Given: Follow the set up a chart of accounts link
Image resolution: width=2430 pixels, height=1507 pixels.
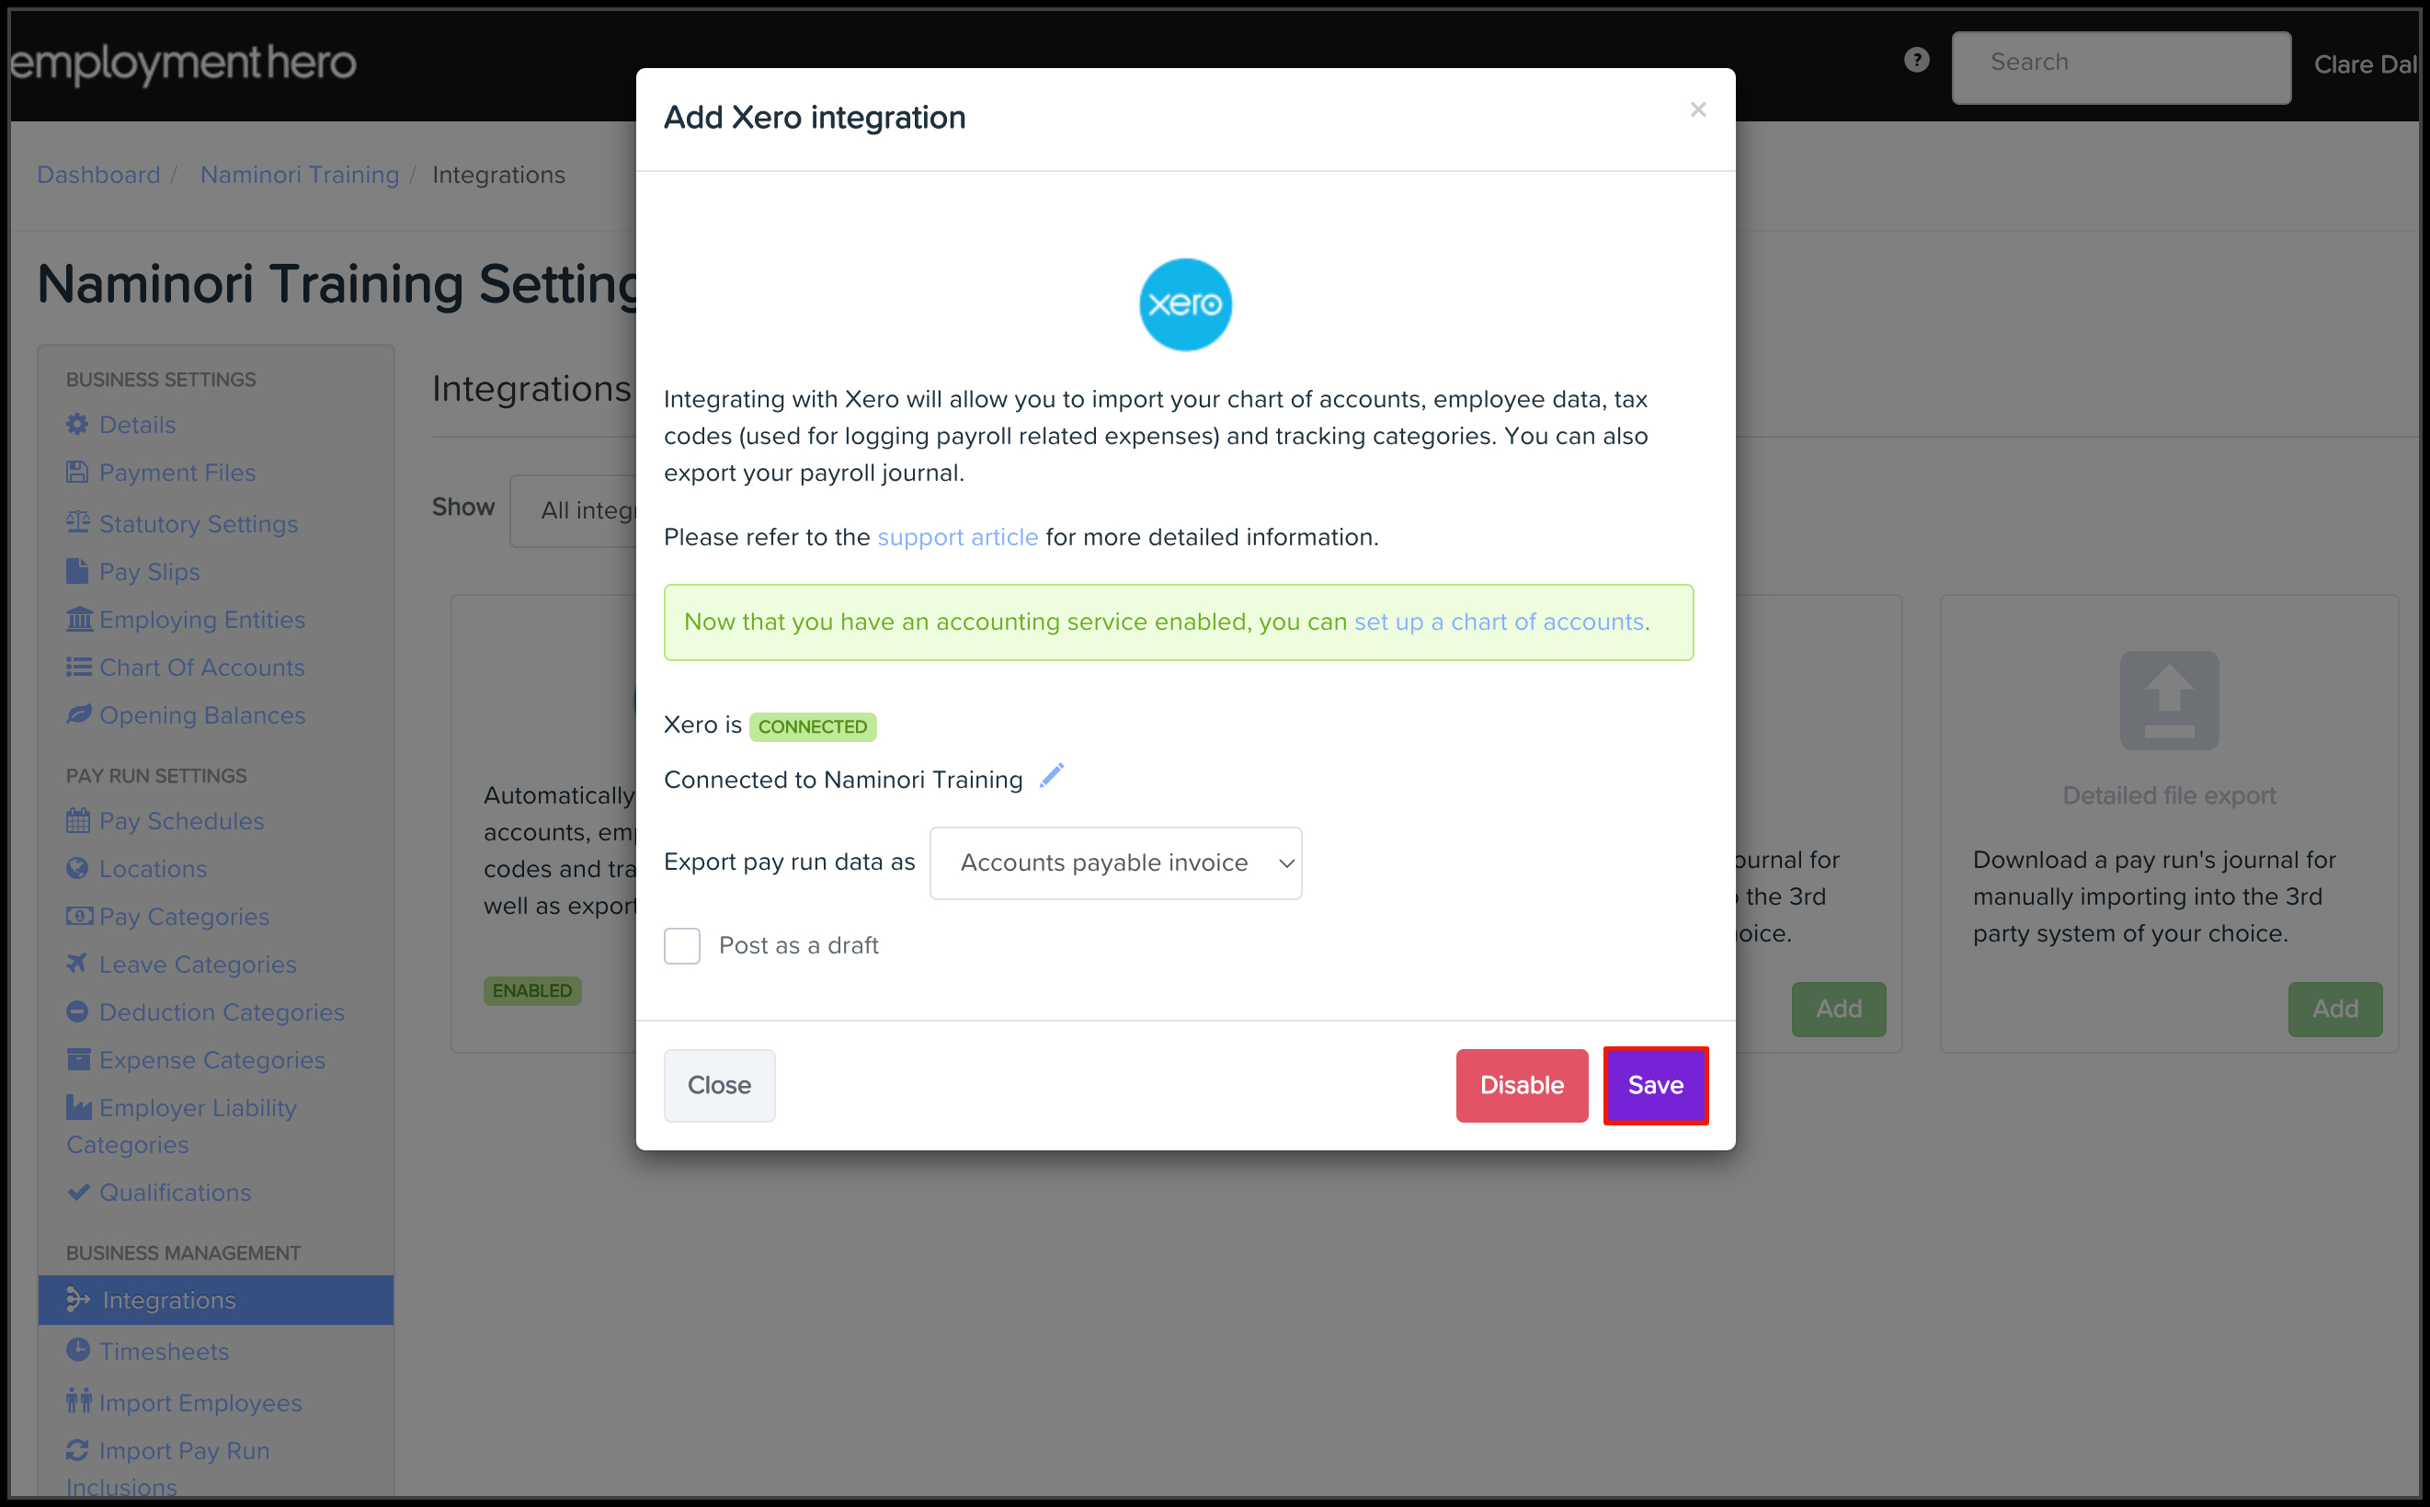Looking at the screenshot, I should 1498,622.
